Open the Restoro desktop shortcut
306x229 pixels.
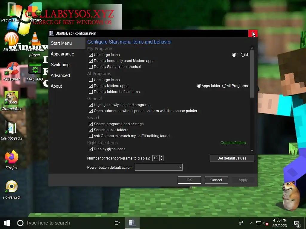coord(35,12)
